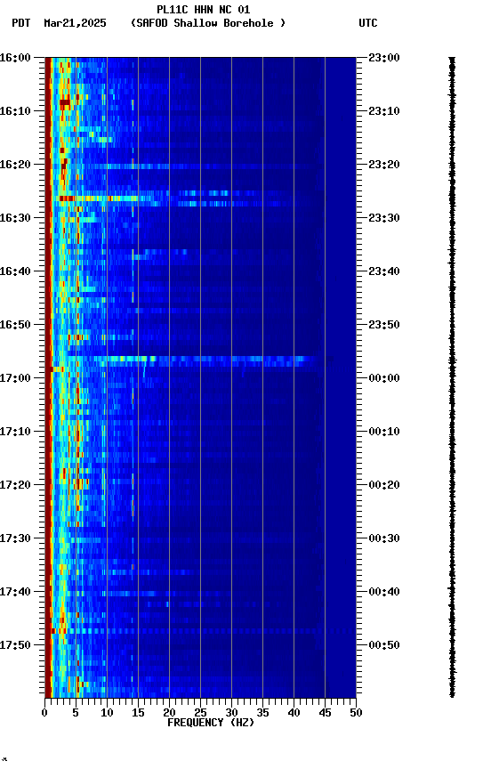The image size is (491, 769).
Task: Click the 16:50 PDT time label
Action: pyautogui.click(x=15, y=325)
